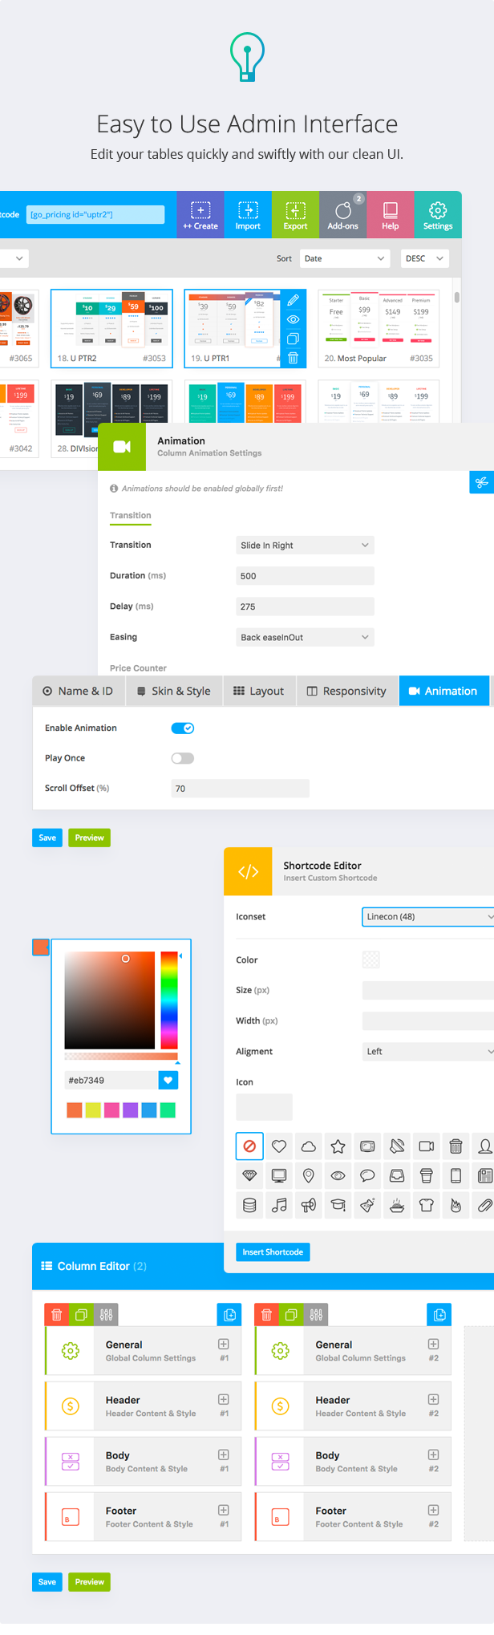Click the pencil edit icon on U PTR1
The height and width of the screenshot is (1635, 494).
pos(294,300)
